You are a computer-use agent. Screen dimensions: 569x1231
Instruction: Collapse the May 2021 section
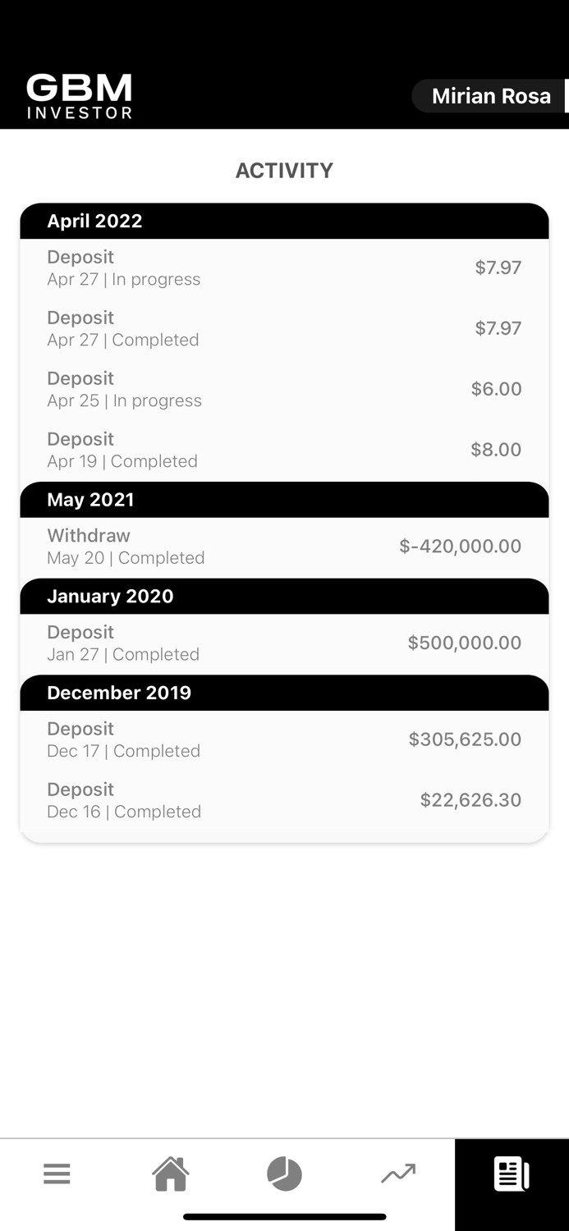[x=284, y=500]
